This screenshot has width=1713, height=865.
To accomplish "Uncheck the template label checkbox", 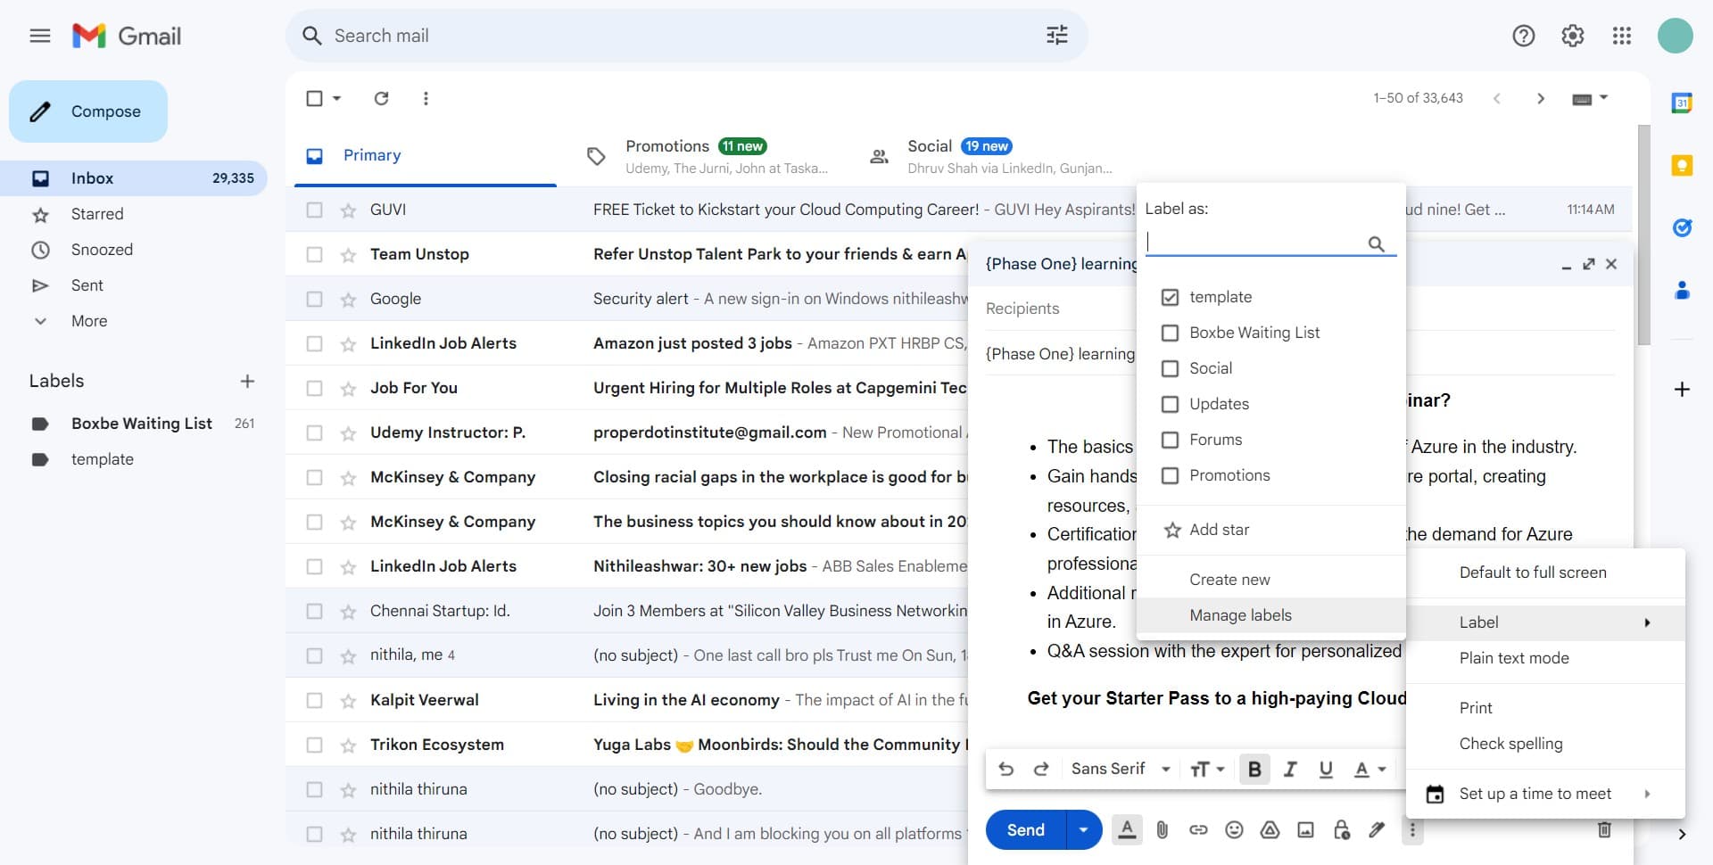I will (1171, 296).
